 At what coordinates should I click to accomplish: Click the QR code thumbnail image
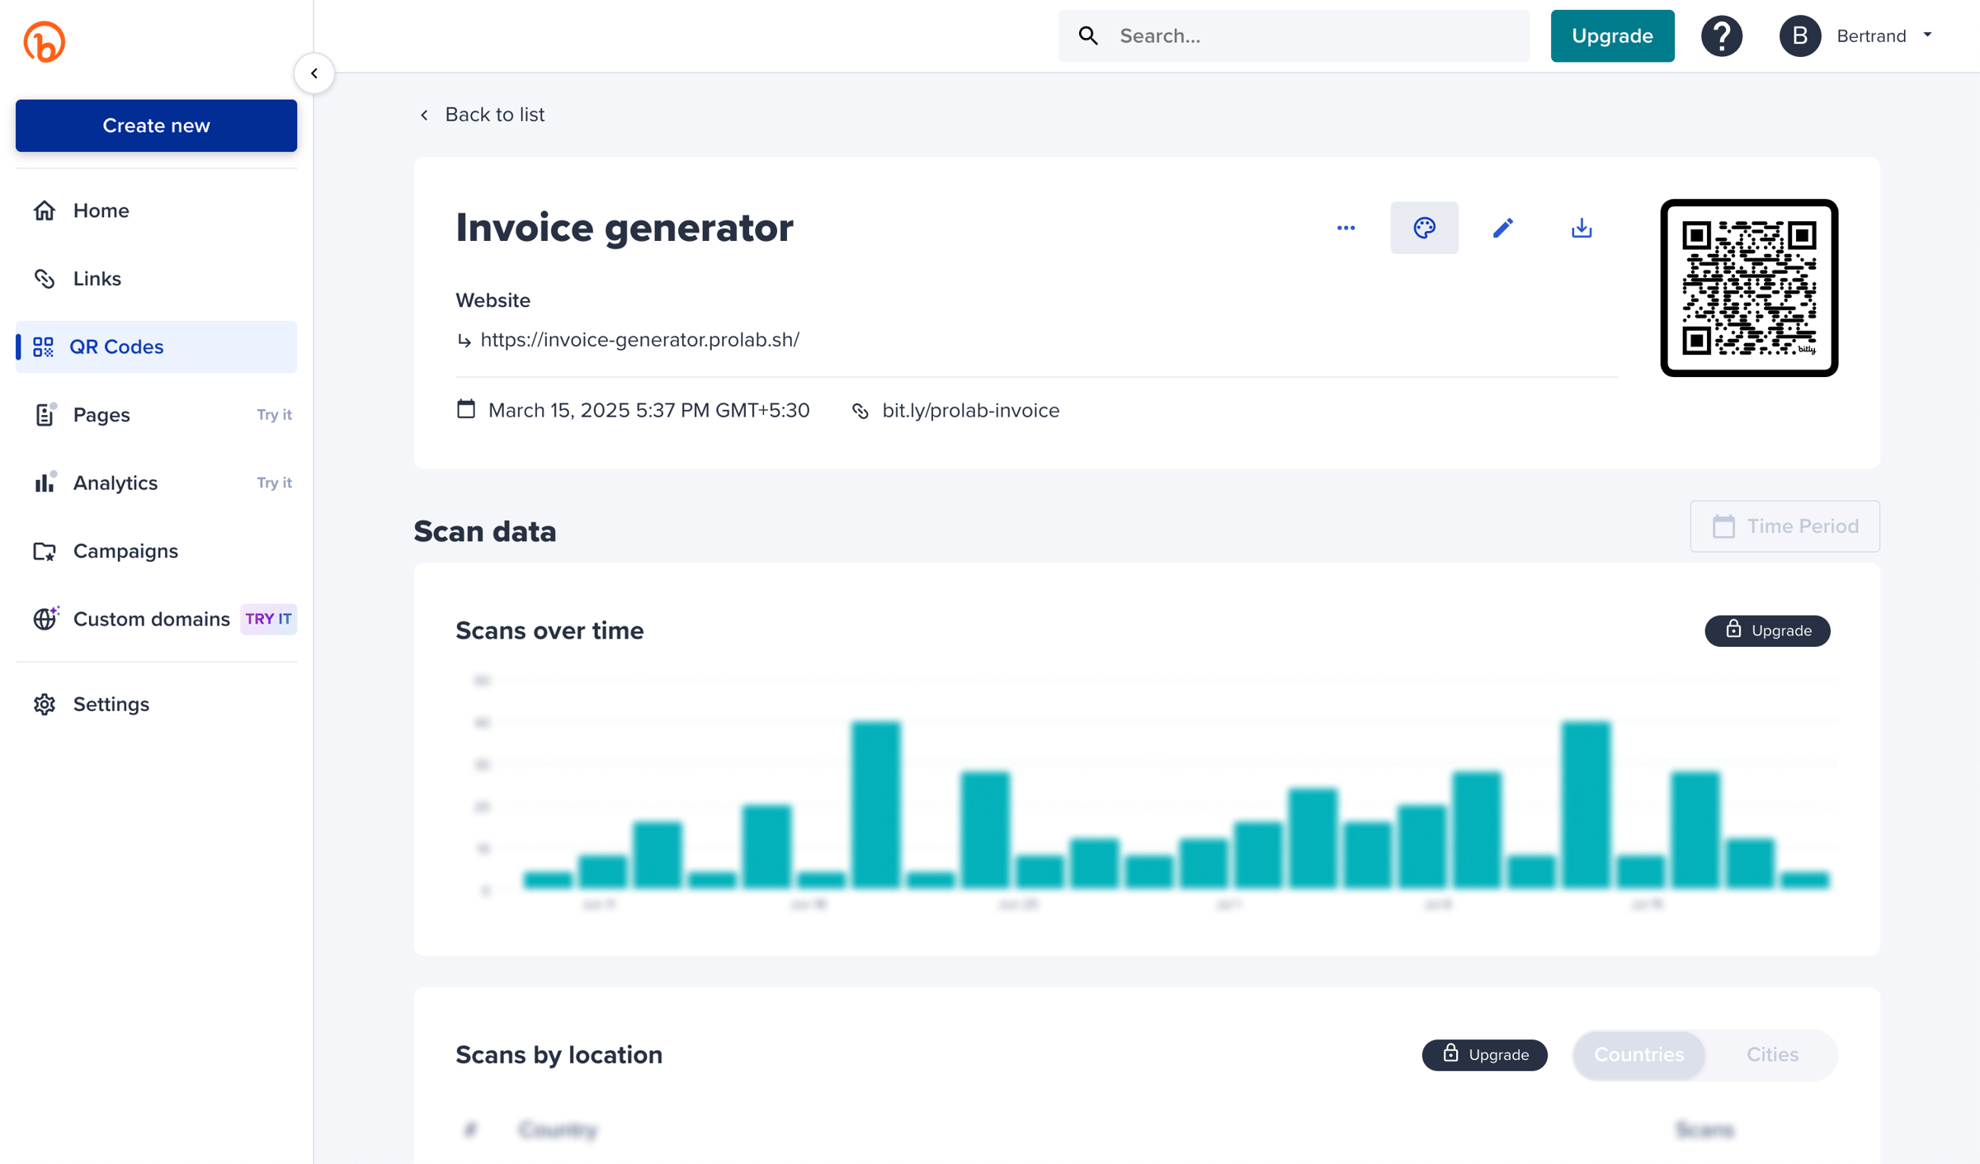click(x=1749, y=288)
